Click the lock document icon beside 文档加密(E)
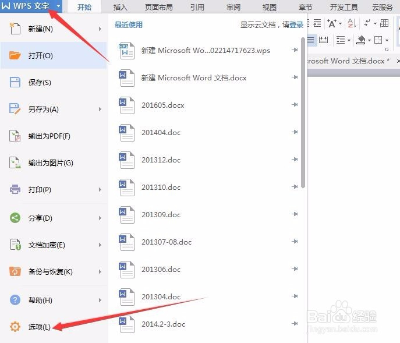The width and height of the screenshot is (400, 343). [x=15, y=245]
